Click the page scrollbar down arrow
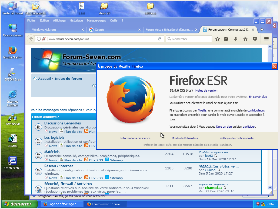Image resolution: width=280 pixels, height=209 pixels. pos(270,187)
